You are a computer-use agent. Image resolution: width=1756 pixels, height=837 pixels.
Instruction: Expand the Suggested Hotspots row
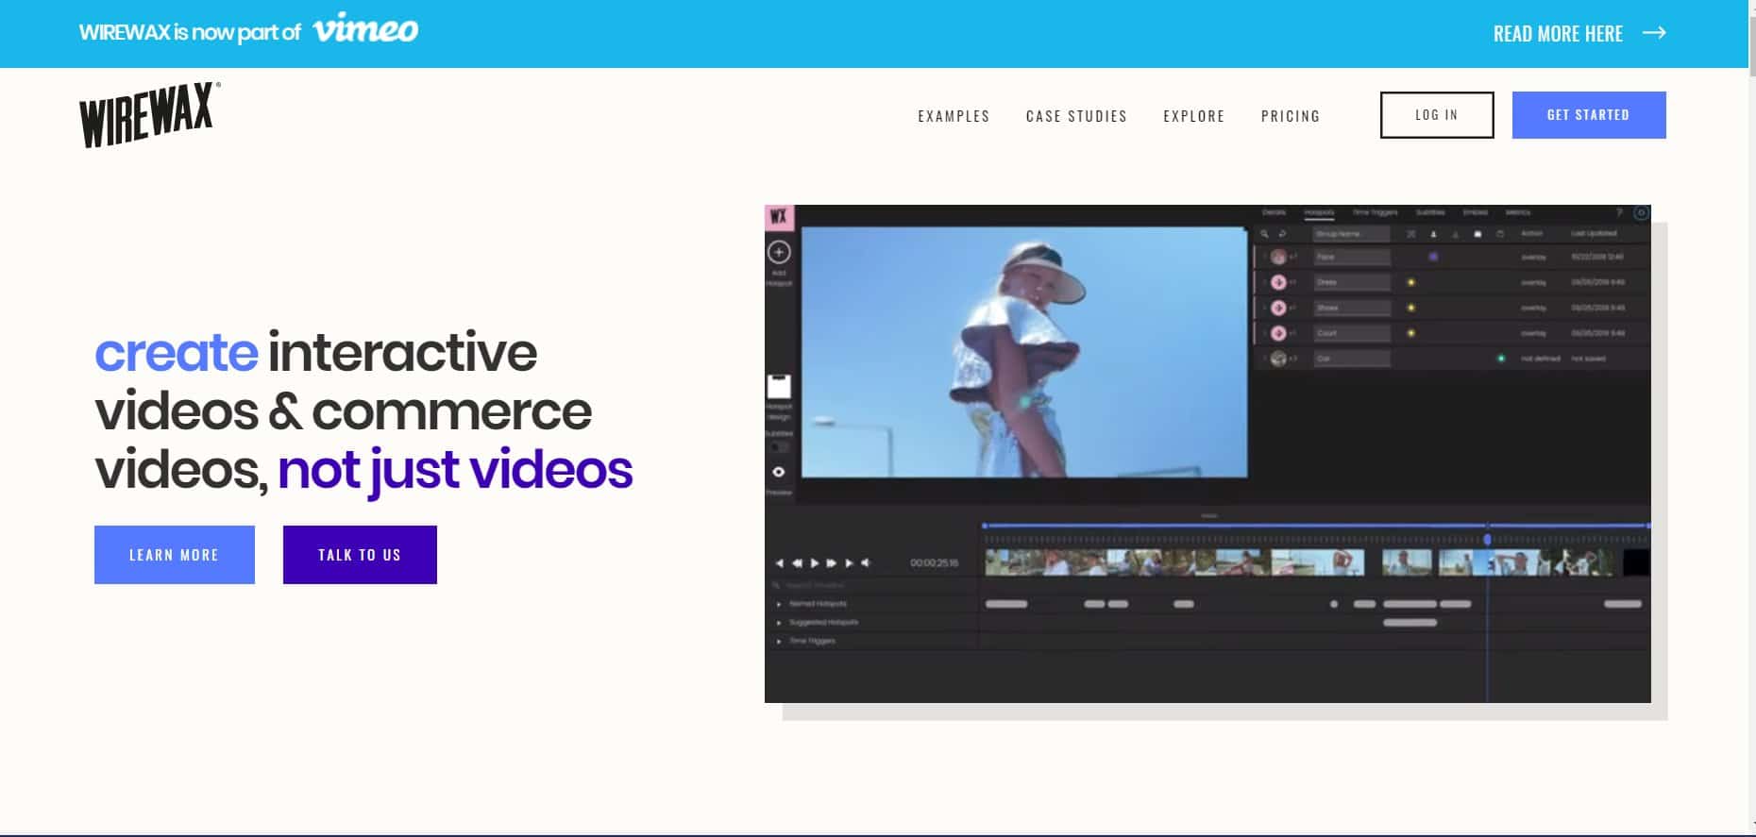tap(779, 623)
